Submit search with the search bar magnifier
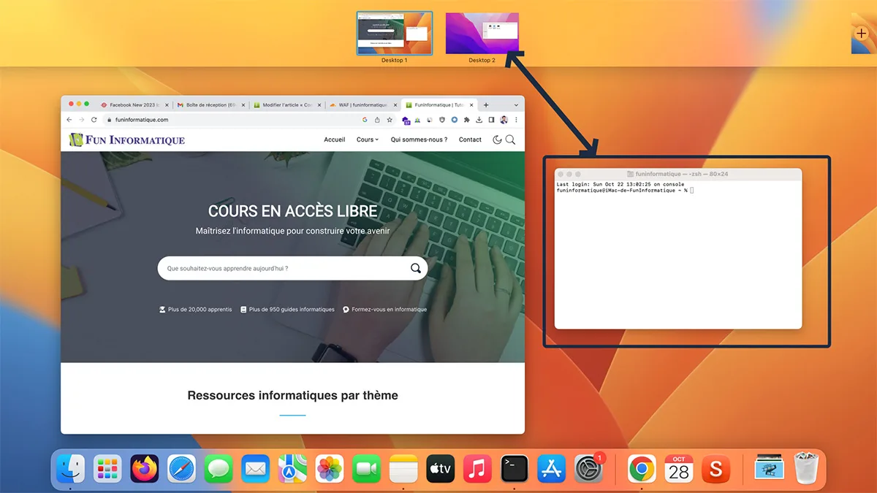This screenshot has height=493, width=877. pyautogui.click(x=416, y=268)
